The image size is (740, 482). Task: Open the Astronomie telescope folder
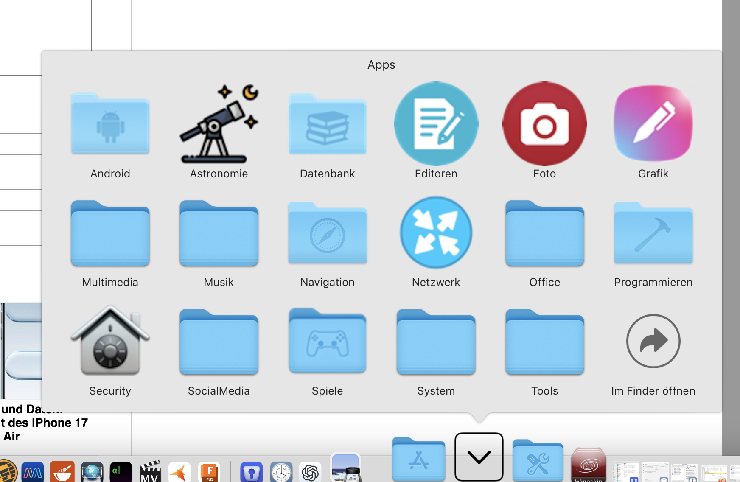[219, 124]
